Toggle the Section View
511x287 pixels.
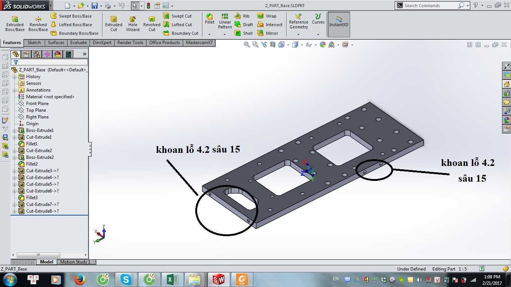[273, 44]
